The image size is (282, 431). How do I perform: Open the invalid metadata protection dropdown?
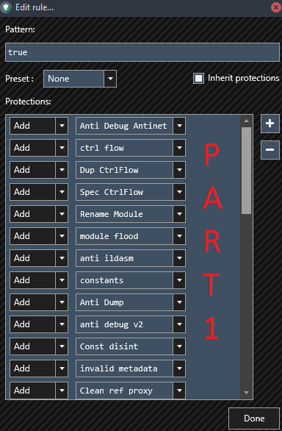131,368
